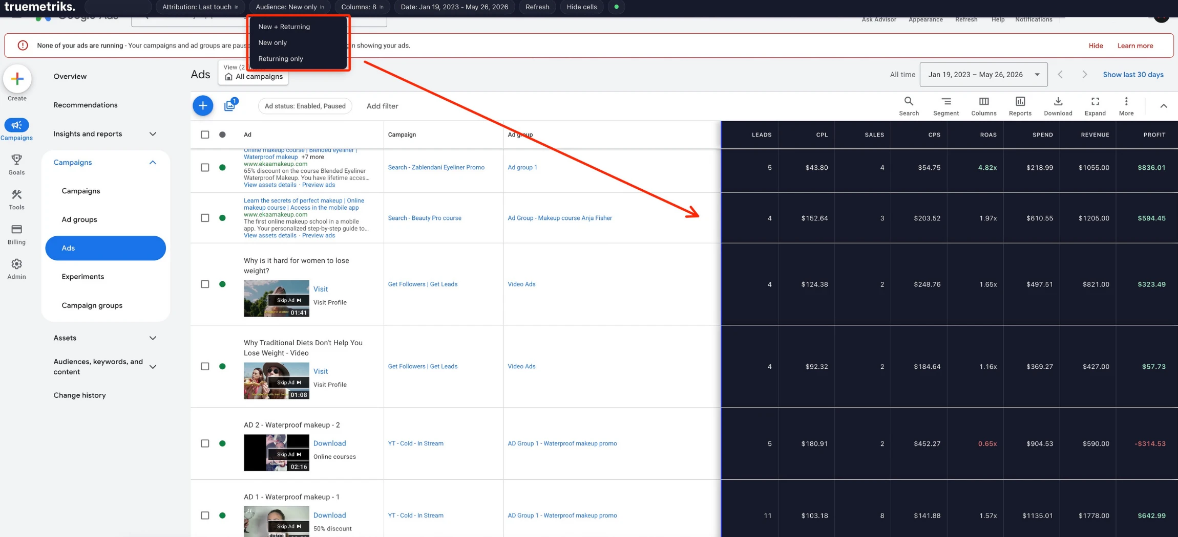Click Hide in the alert banner
This screenshot has height=537, width=1178.
(x=1096, y=46)
